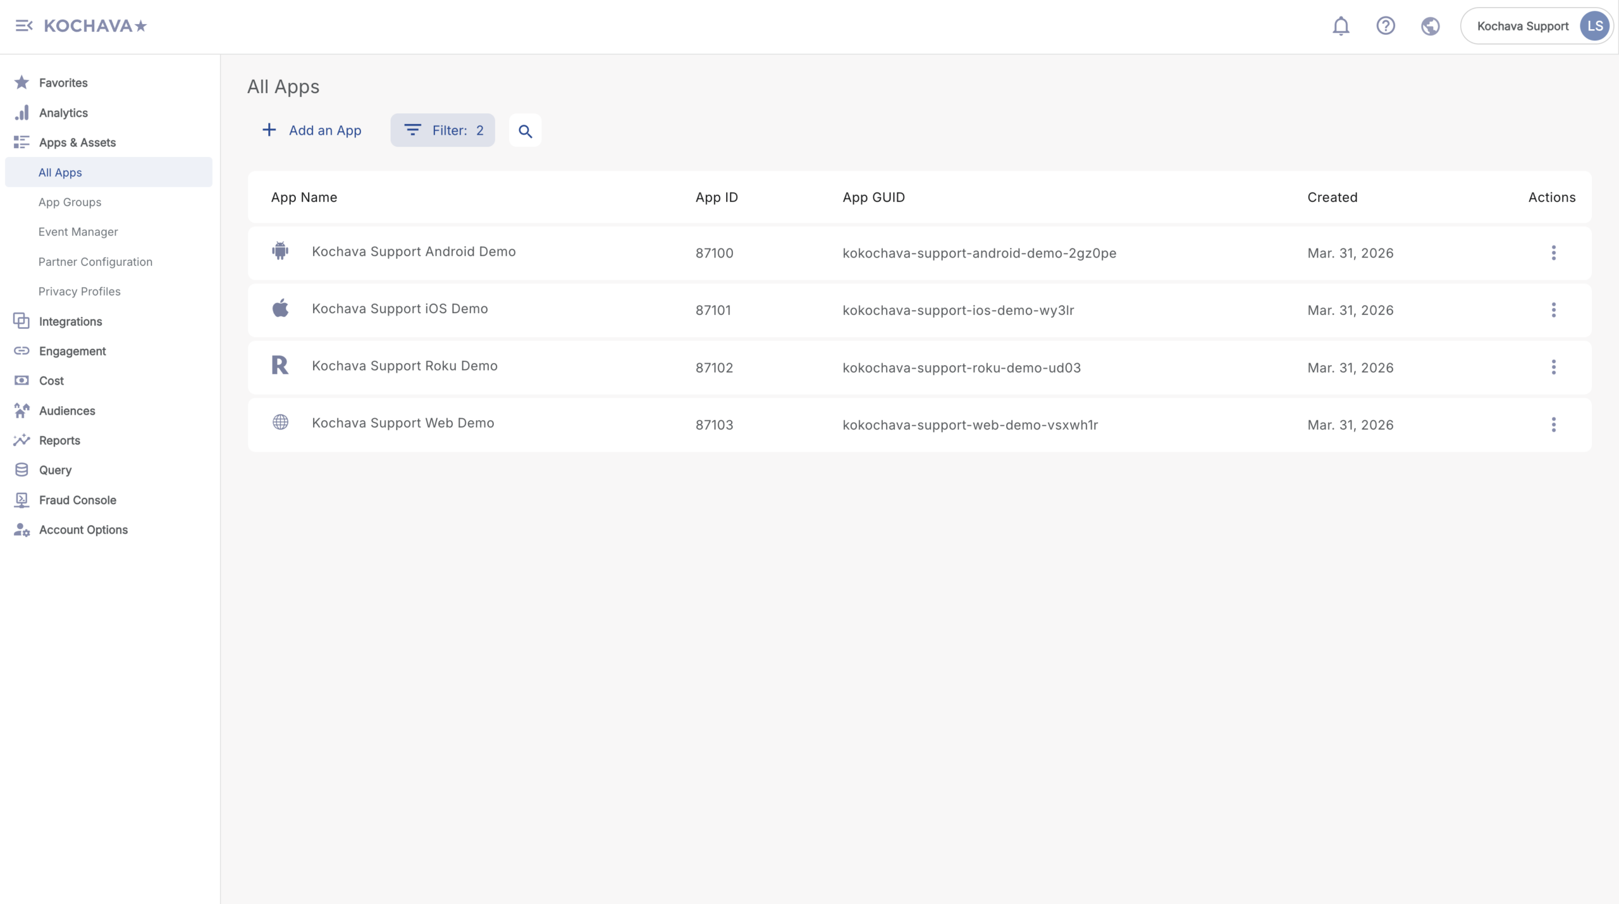Click the App Name column header
This screenshot has width=1619, height=904.
(x=304, y=197)
